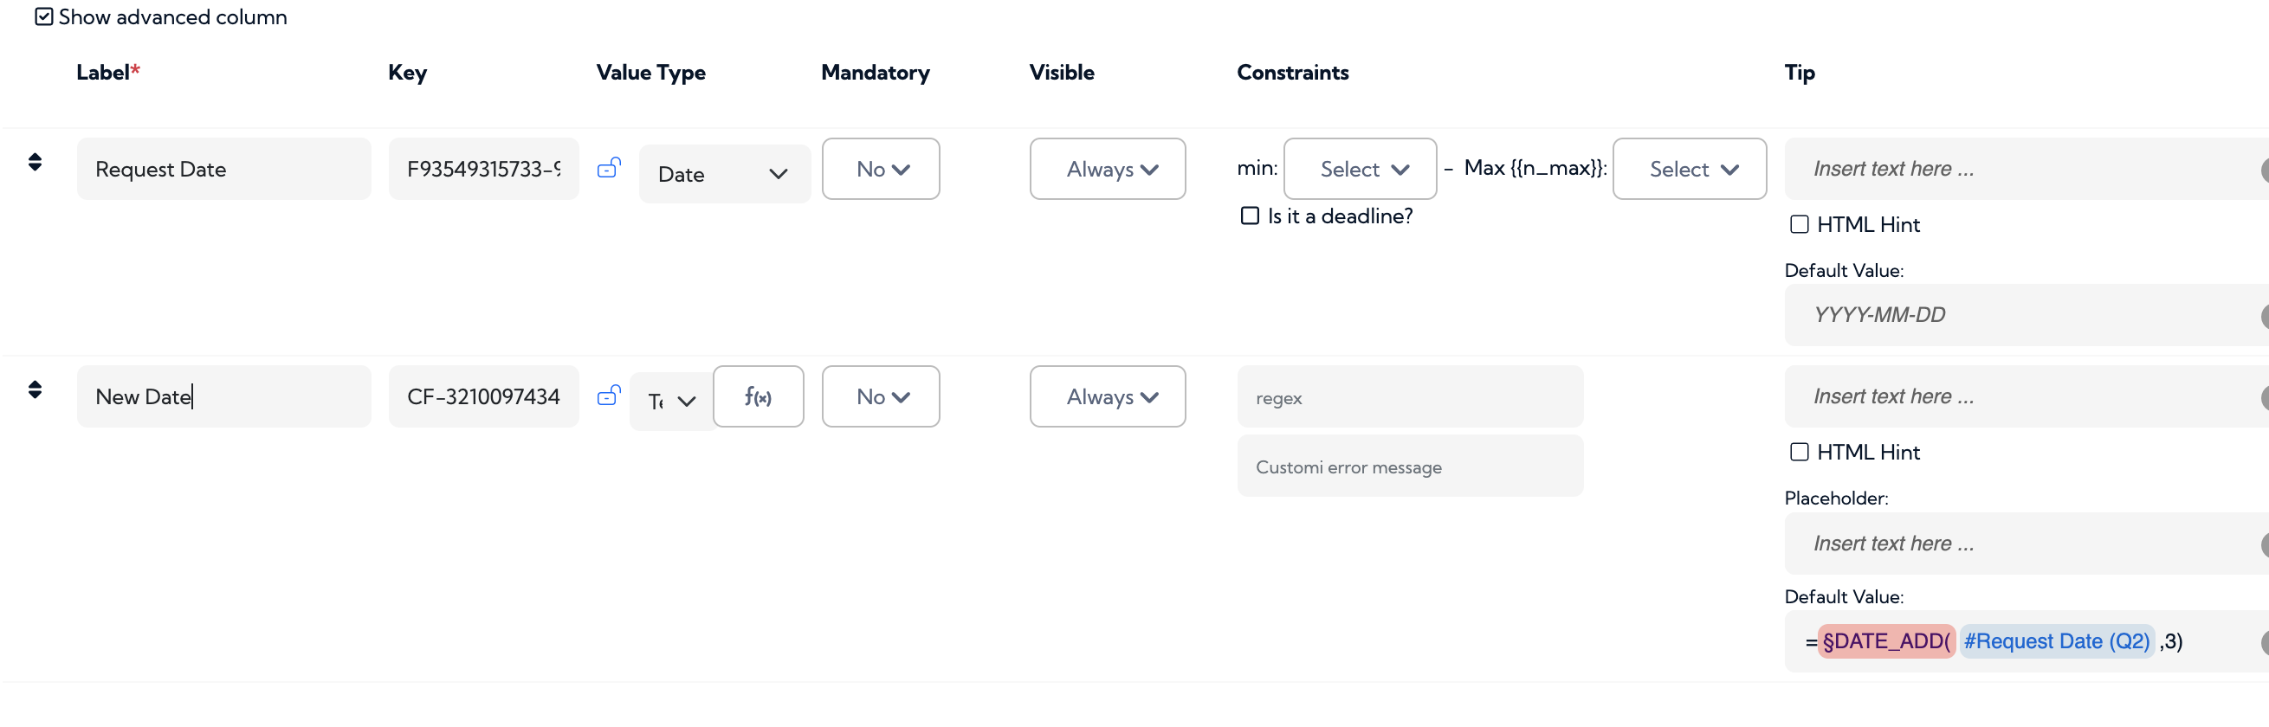The image size is (2269, 727).
Task: Click the regex constraint field
Action: pyautogui.click(x=1410, y=397)
